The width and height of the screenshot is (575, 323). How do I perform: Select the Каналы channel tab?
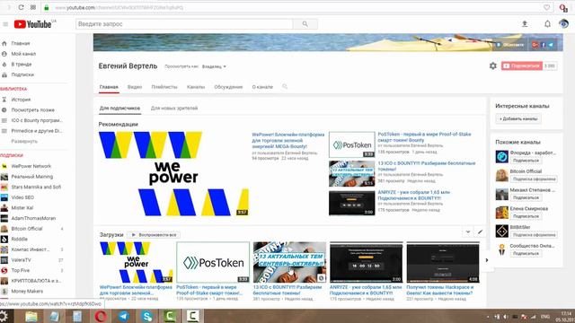196,87
